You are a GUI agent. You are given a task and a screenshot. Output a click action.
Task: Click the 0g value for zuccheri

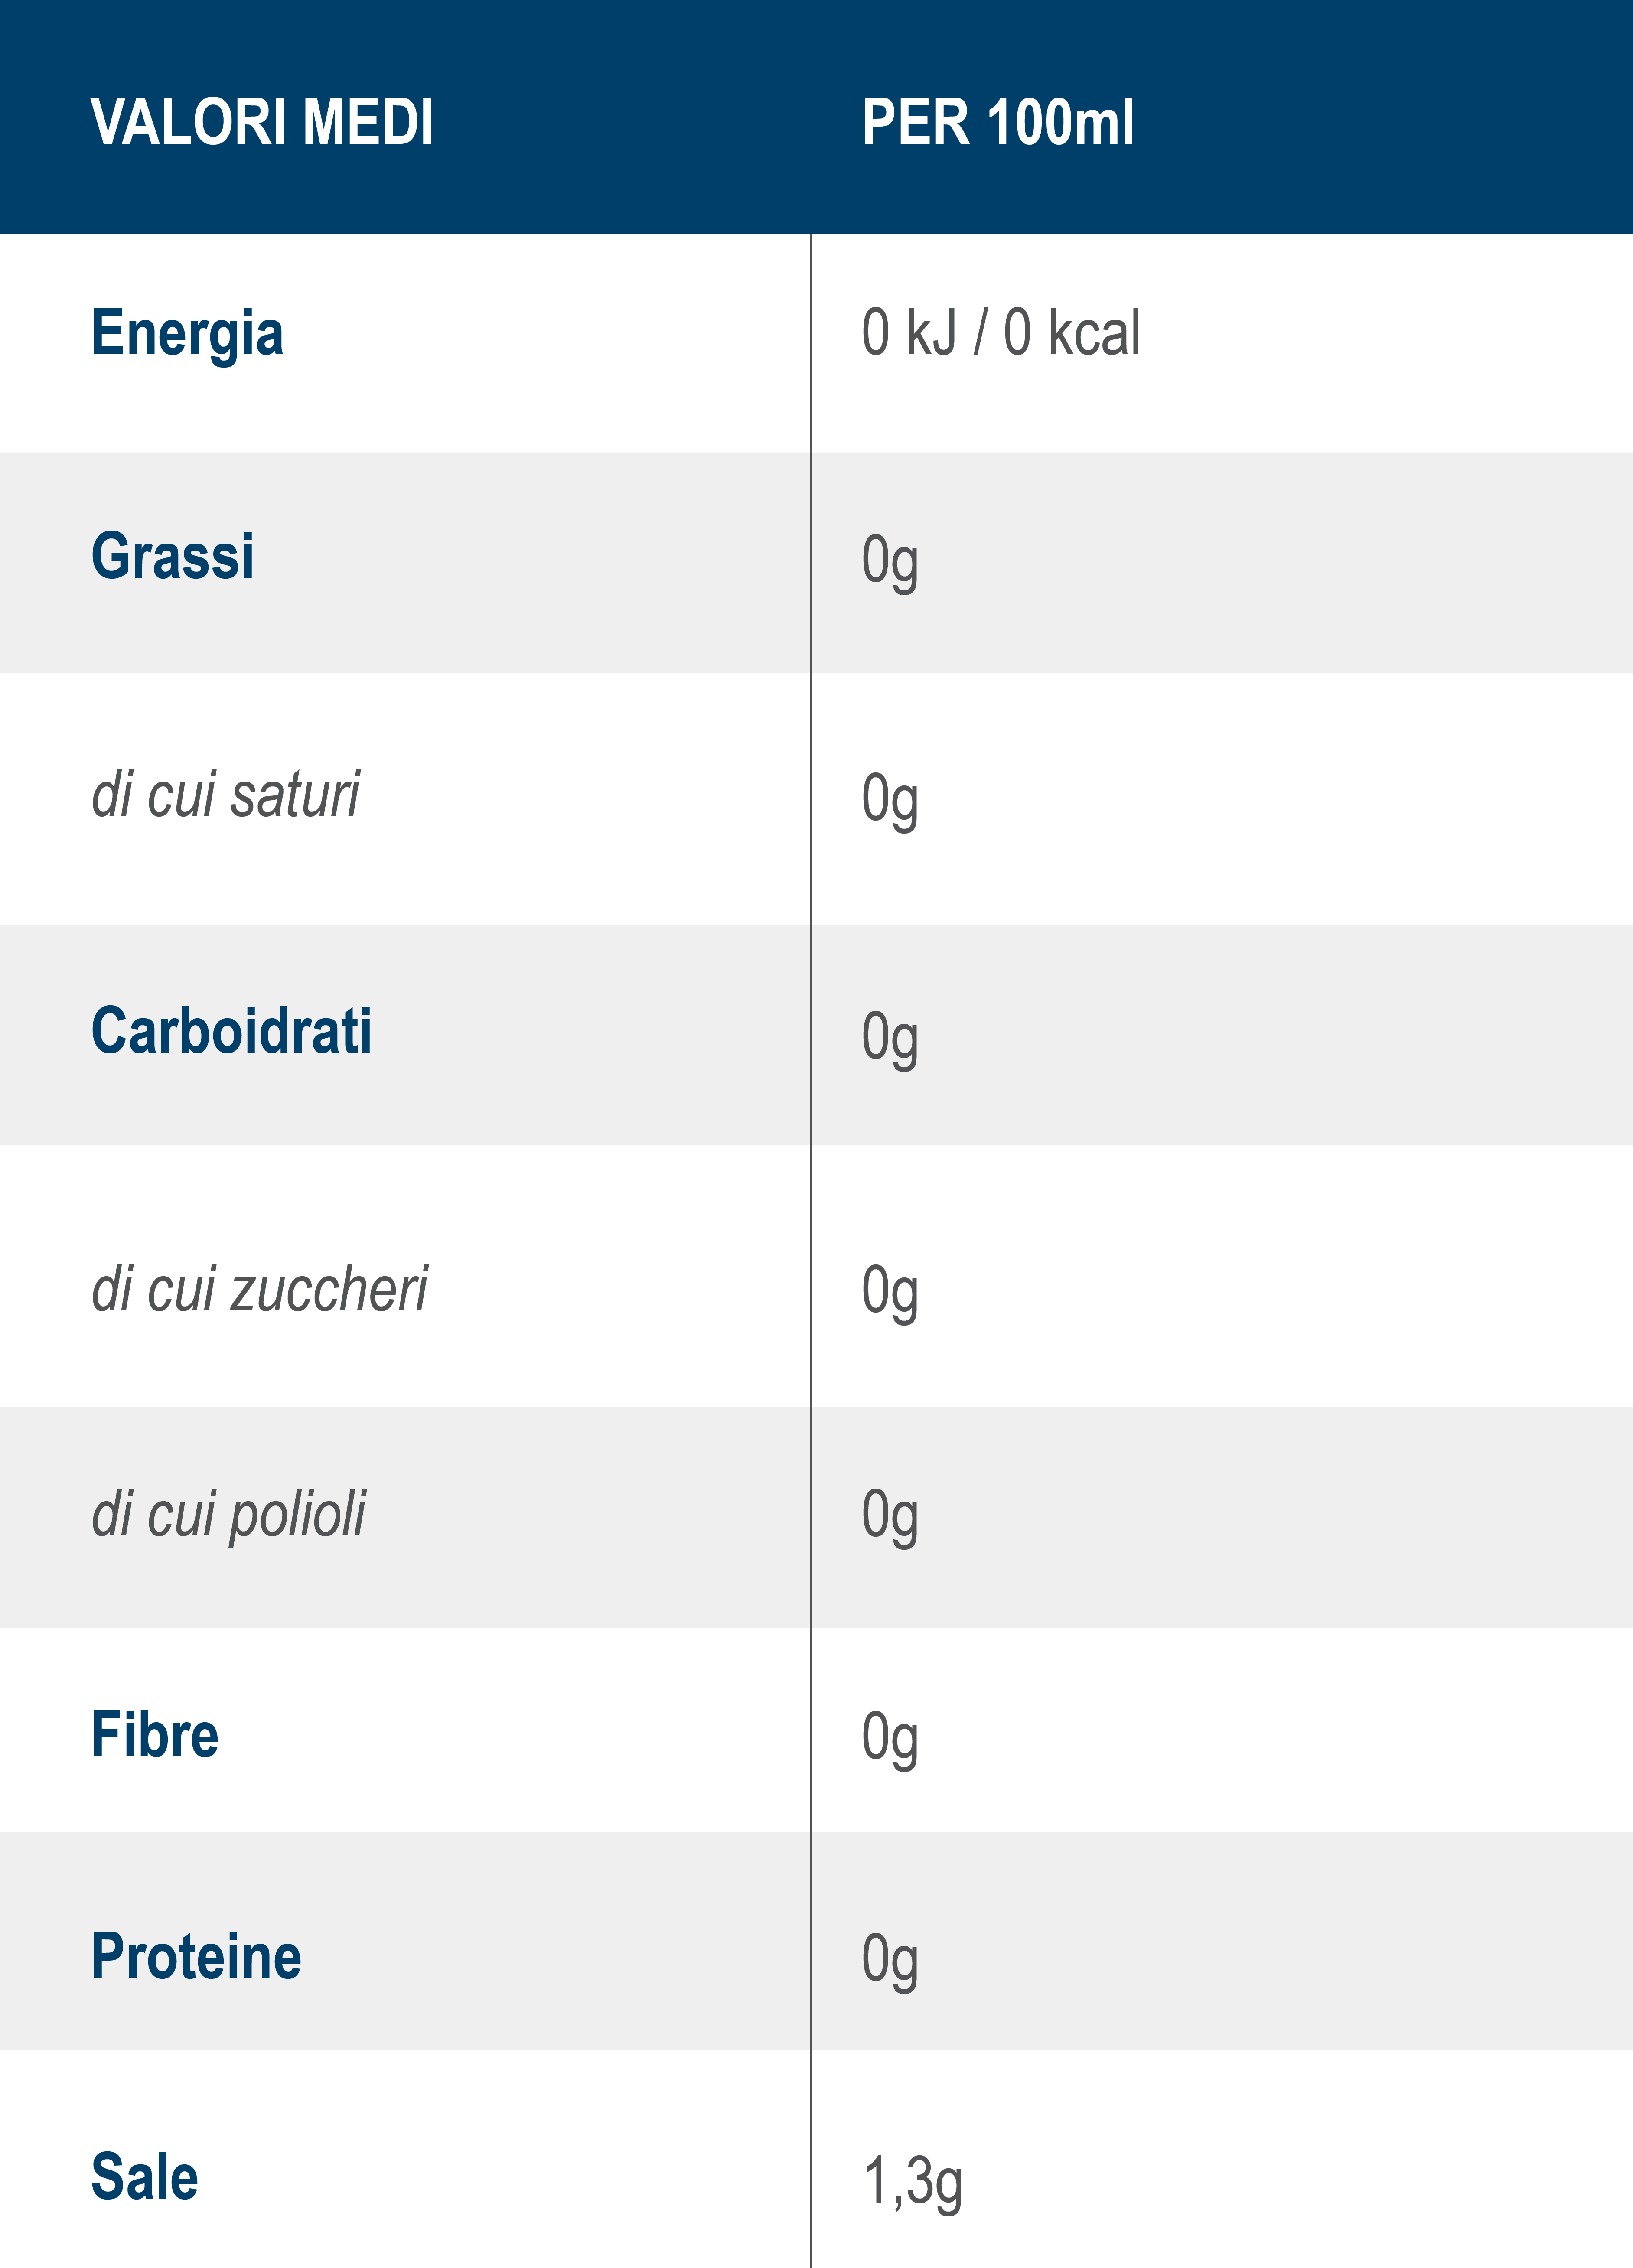tap(890, 1291)
